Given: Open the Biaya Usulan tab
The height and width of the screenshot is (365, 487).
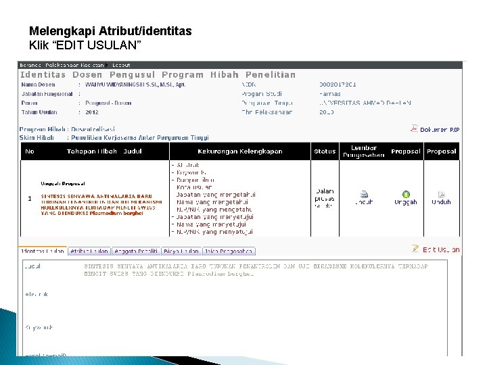Looking at the screenshot, I should (181, 251).
